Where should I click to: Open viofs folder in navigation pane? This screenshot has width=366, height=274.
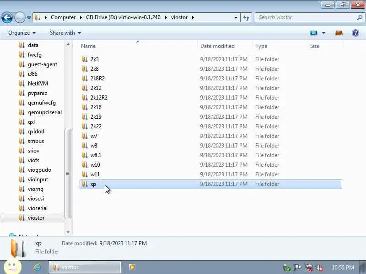pyautogui.click(x=33, y=160)
